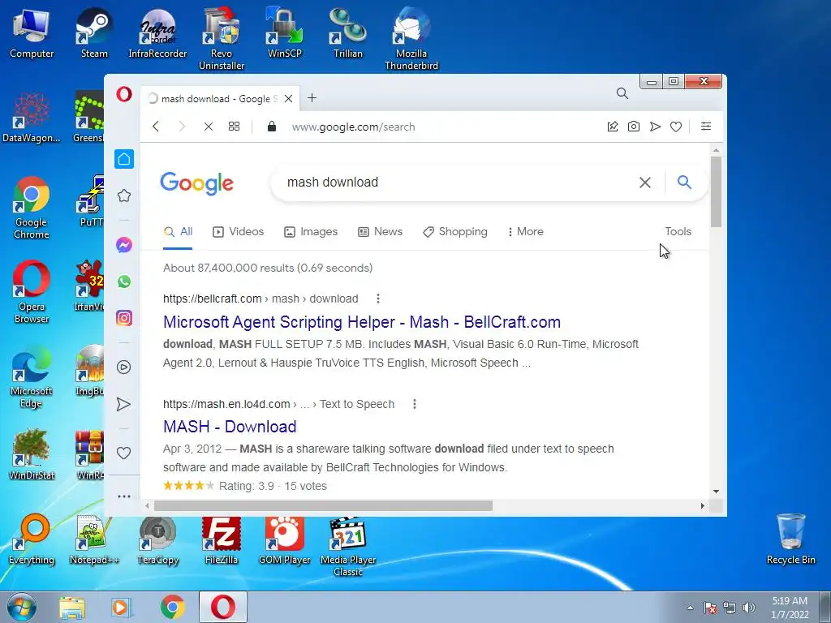This screenshot has height=623, width=831.
Task: Open the Microsoft Agent Scripting Helper link
Action: [x=361, y=322]
